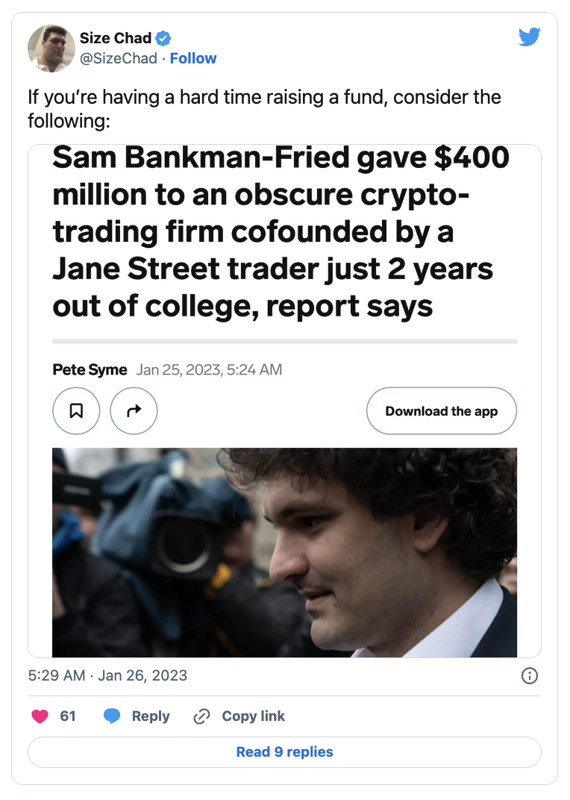Copy link to the tweet

pyautogui.click(x=239, y=716)
